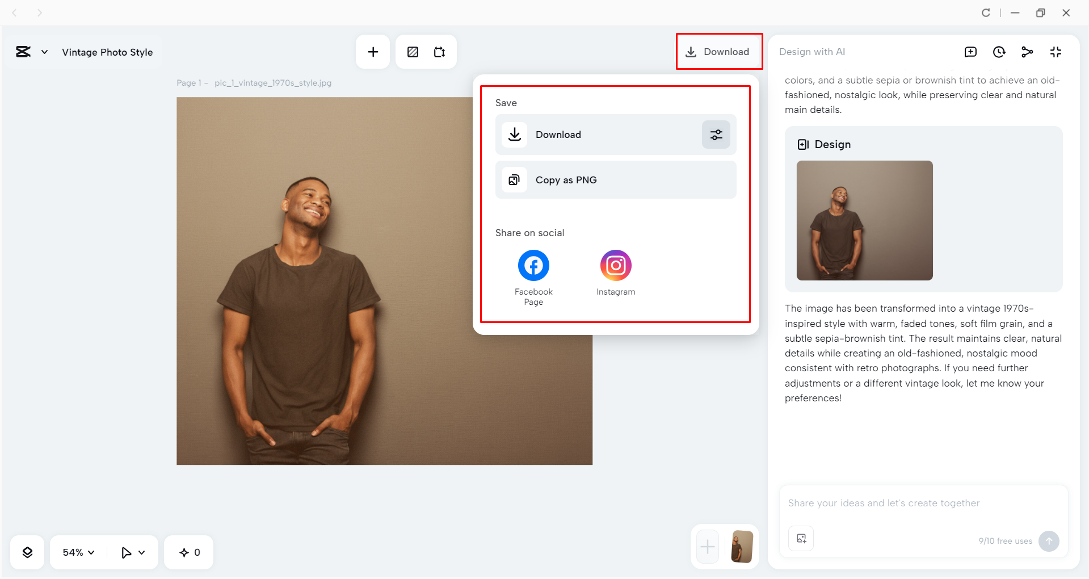Click the Vintage Photo Style project title
This screenshot has height=579, width=1089.
pos(107,52)
